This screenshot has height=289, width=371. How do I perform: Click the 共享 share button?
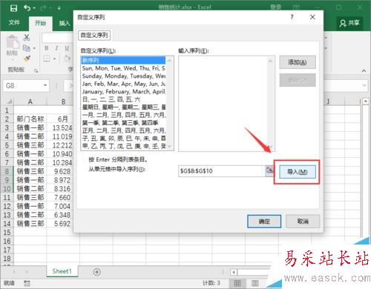(349, 23)
